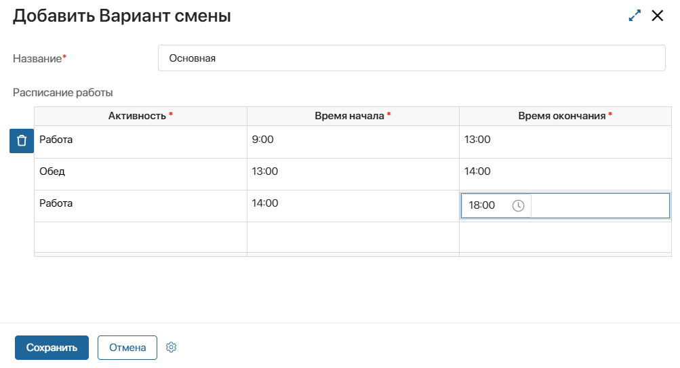Select third row Работа activity cell
The height and width of the screenshot is (368, 680).
140,203
